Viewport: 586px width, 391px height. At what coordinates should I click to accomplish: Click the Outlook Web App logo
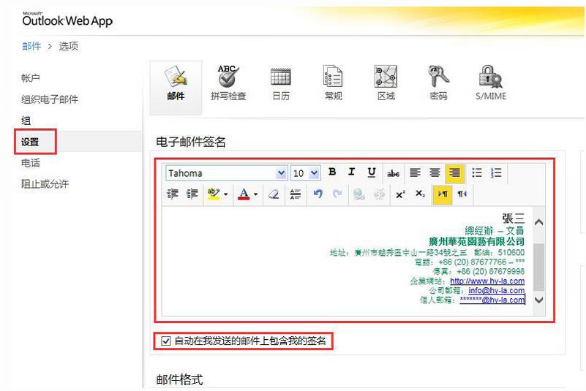point(67,20)
